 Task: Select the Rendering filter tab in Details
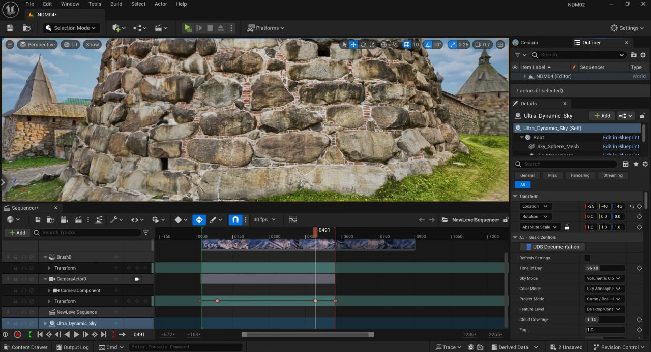(x=580, y=175)
